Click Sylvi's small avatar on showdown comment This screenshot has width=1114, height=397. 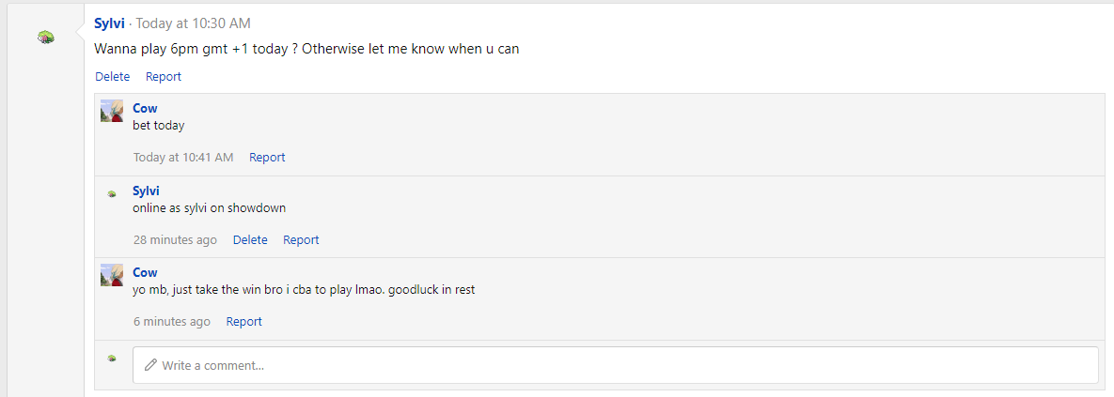point(112,193)
